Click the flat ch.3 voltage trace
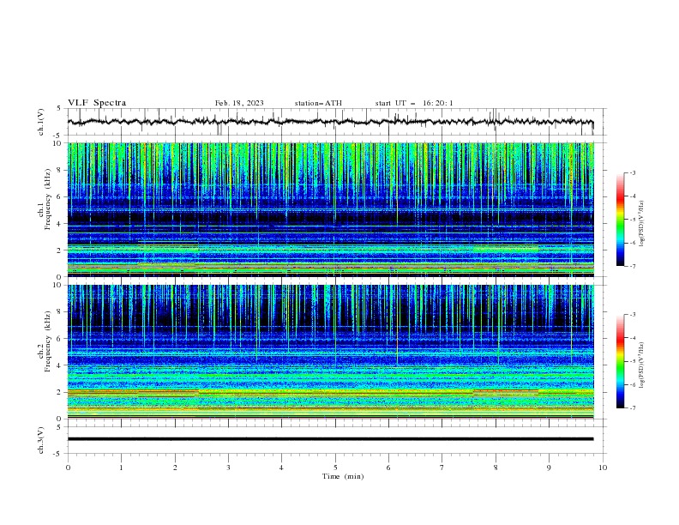 [330, 439]
